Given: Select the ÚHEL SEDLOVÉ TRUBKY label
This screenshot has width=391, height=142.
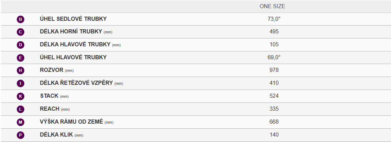Looking at the screenshot, I should point(73,19).
